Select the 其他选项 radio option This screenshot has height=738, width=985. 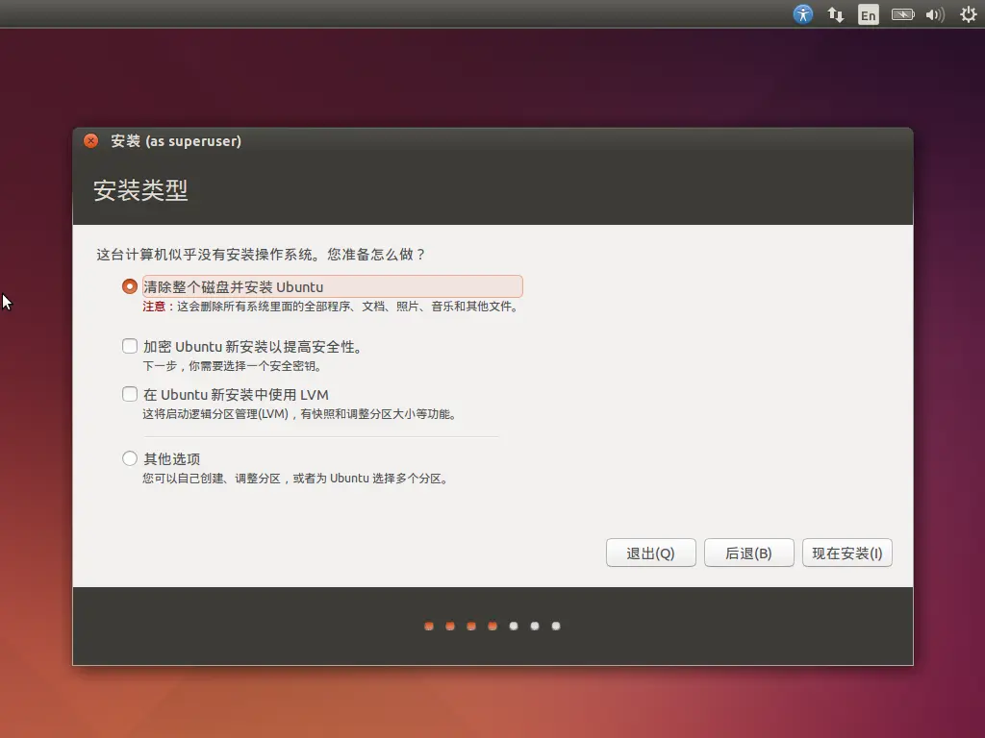coord(130,458)
